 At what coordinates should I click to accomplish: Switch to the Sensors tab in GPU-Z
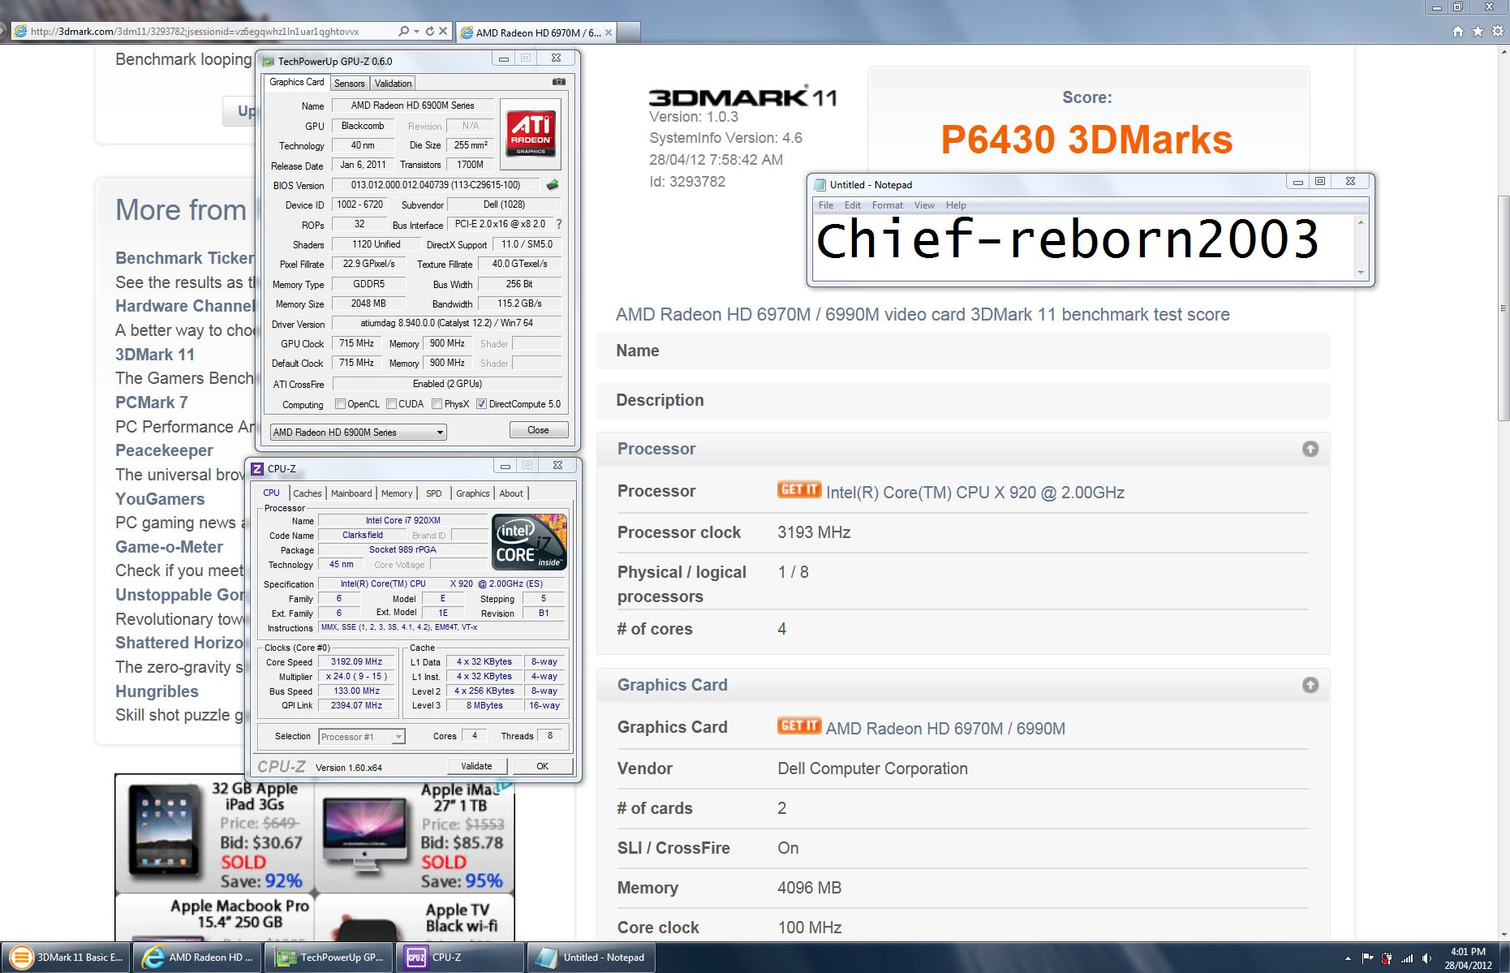pos(349,83)
